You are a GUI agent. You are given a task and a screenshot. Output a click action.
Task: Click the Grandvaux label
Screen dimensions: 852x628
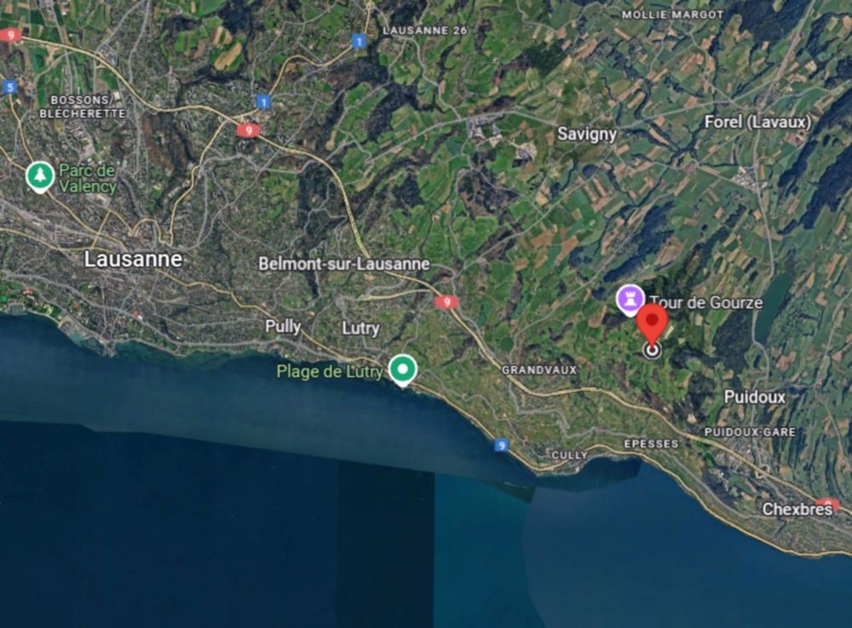pos(539,370)
